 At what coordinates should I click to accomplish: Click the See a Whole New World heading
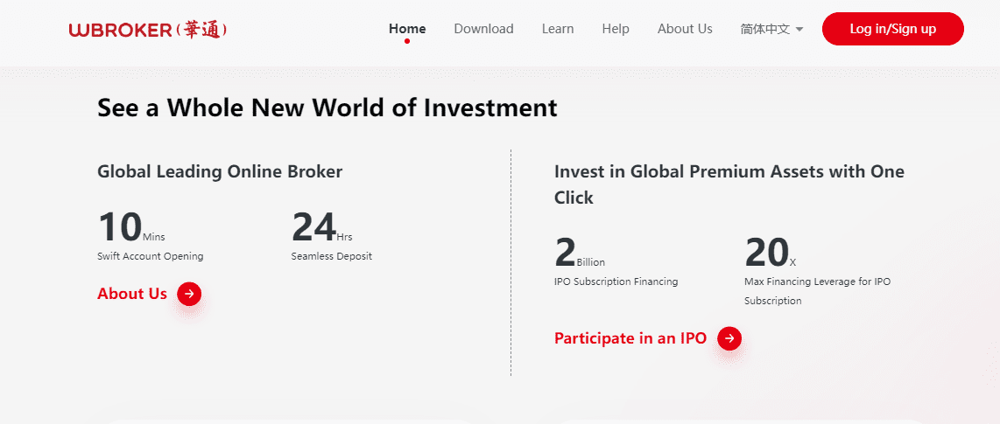[x=327, y=108]
